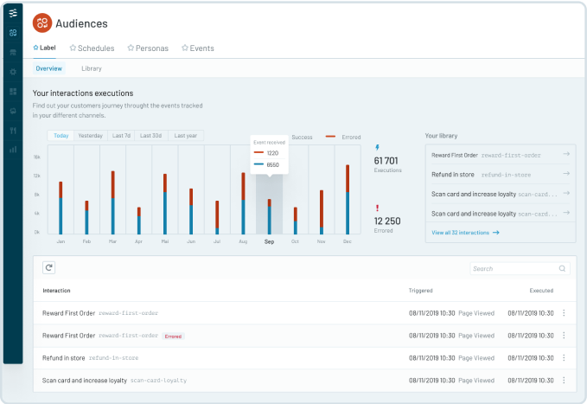This screenshot has height=404, width=587.
Task: Click the orange Audiences logo icon
Action: [x=42, y=23]
